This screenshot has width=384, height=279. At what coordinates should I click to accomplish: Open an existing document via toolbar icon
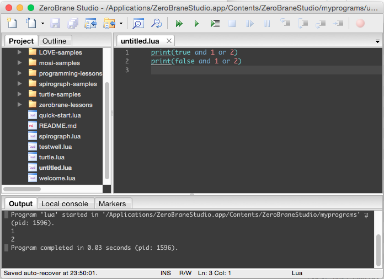click(x=31, y=23)
